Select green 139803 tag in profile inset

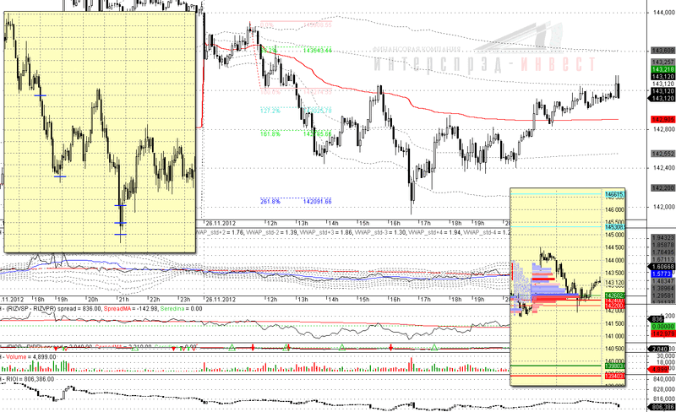coord(615,366)
